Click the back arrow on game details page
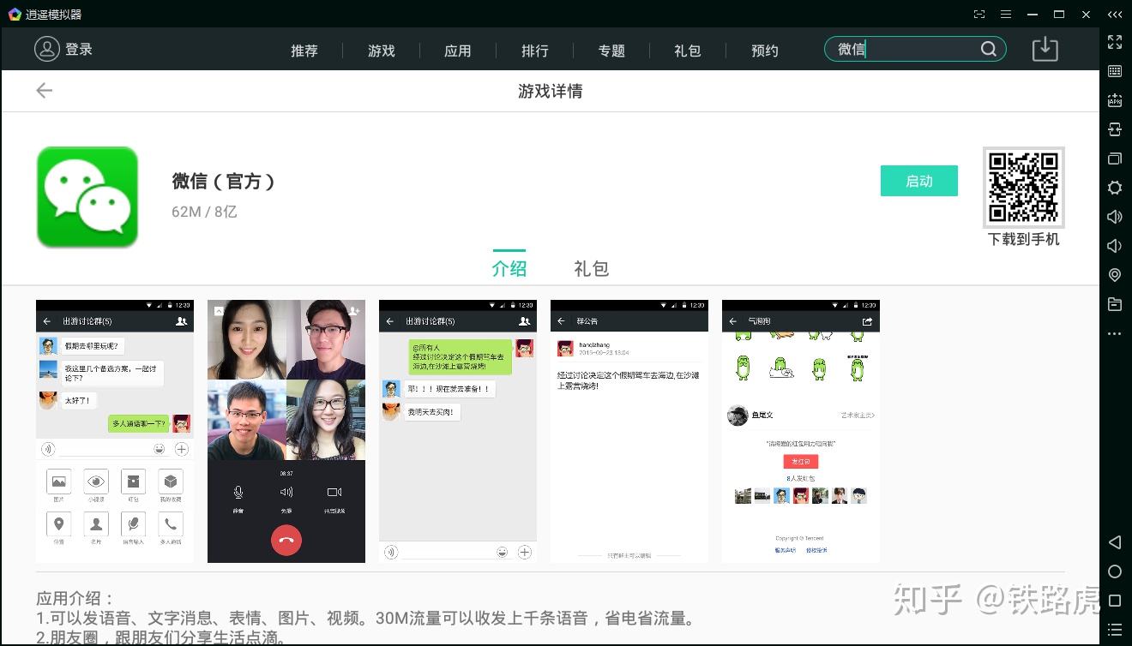 (x=45, y=91)
